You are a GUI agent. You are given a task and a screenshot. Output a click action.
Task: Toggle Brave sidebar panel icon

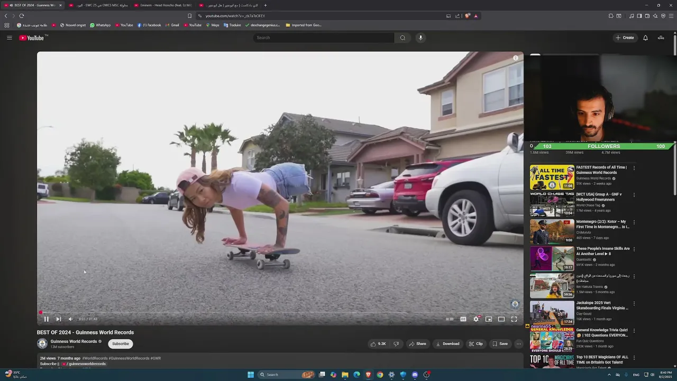(639, 16)
